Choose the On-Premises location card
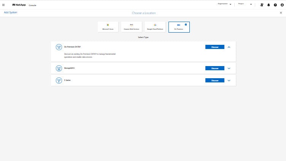 179,27
